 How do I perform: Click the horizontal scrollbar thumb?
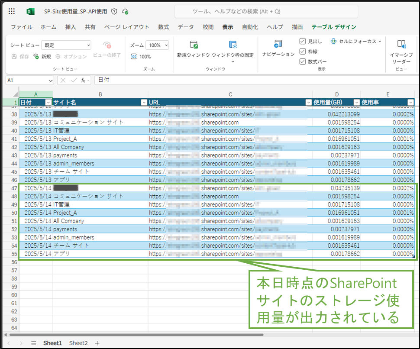click(136, 335)
